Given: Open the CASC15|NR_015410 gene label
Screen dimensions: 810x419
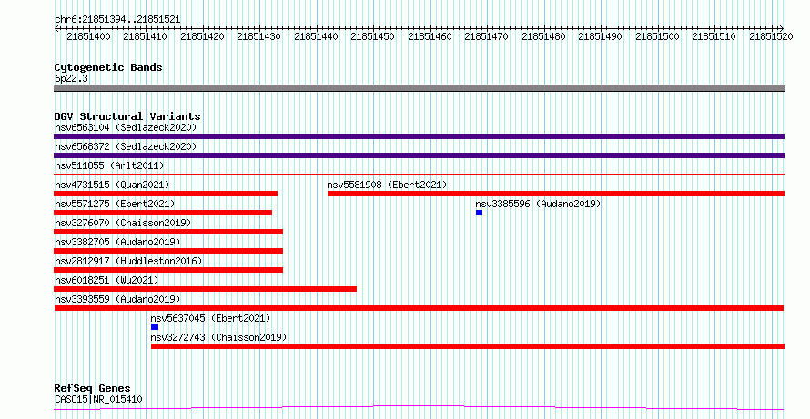Looking at the screenshot, I should tap(98, 399).
